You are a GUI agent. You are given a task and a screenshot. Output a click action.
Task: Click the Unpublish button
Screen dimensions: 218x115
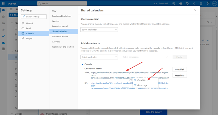pos(179,69)
